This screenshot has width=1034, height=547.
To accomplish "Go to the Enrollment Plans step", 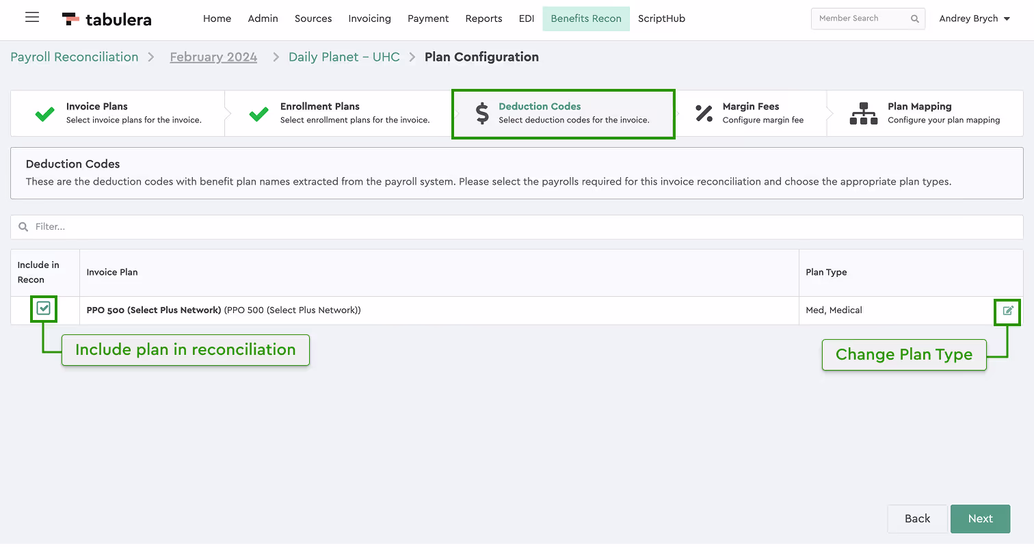I will tap(338, 114).
